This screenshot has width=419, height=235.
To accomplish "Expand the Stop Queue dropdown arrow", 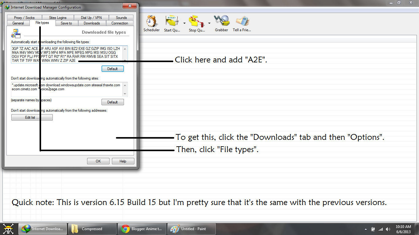I will click(x=209, y=23).
